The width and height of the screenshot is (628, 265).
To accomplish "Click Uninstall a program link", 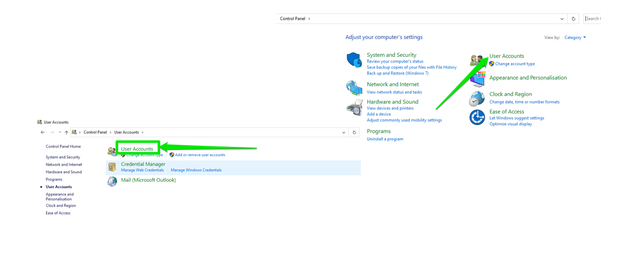I will pyautogui.click(x=385, y=139).
